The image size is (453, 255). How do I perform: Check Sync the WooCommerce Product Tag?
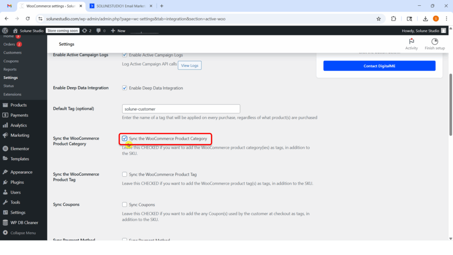[124, 174]
